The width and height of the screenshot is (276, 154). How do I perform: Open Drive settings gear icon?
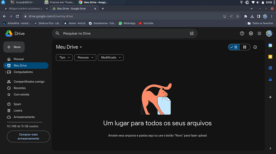(x=251, y=33)
